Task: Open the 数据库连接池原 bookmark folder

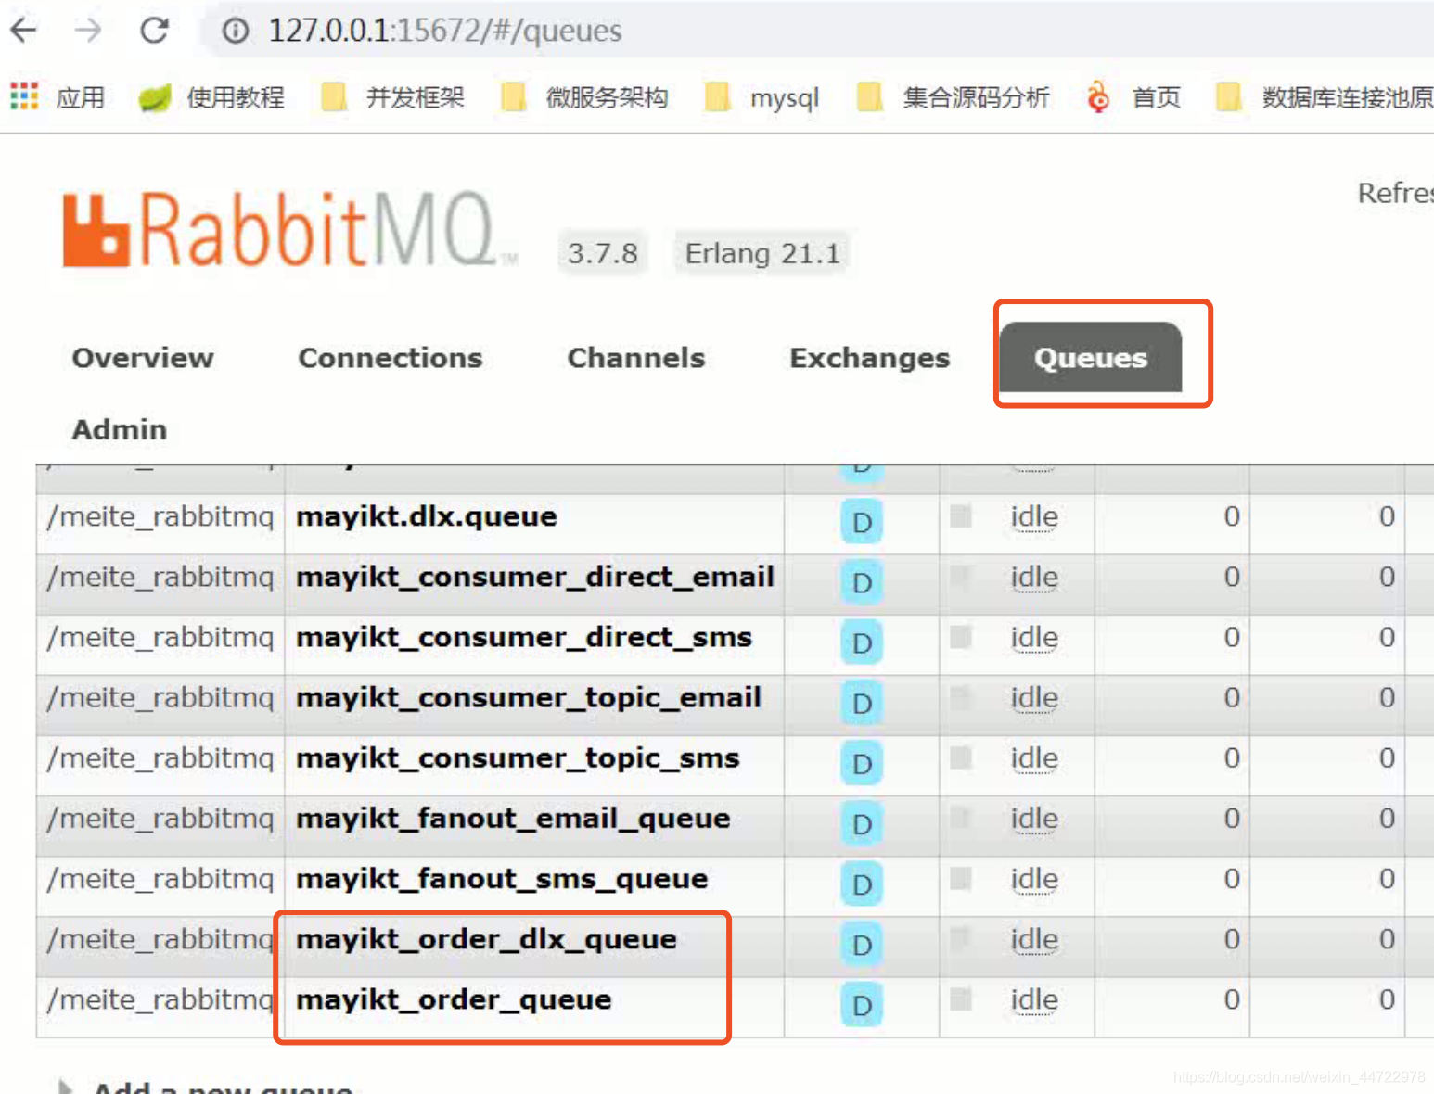Action: (1325, 97)
